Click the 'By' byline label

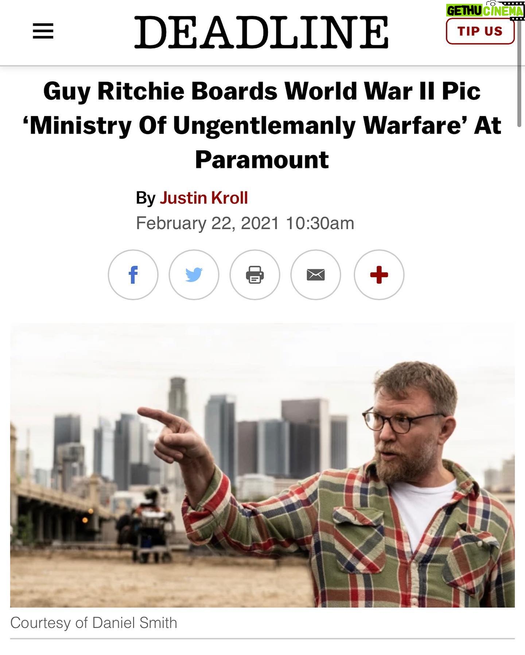click(145, 198)
